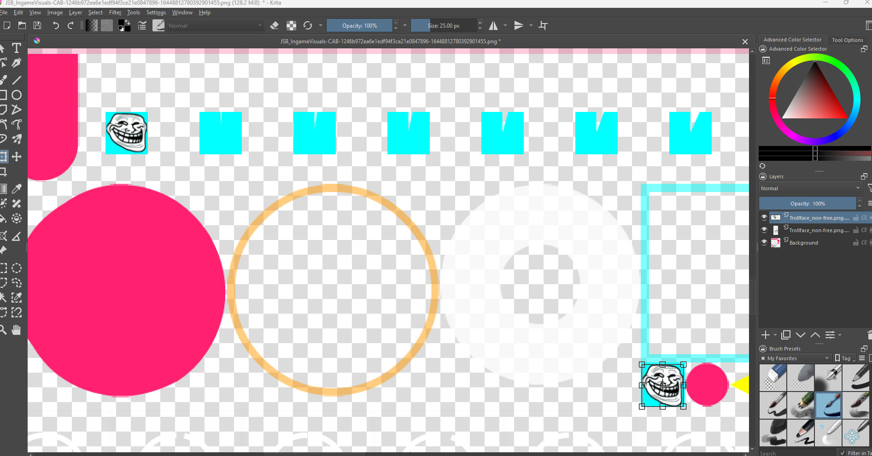
Task: Enable the Filter in Tag checkbox
Action: 843,453
